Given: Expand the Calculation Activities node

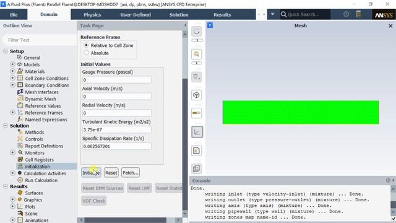Looking at the screenshot, I should [x=12, y=173].
